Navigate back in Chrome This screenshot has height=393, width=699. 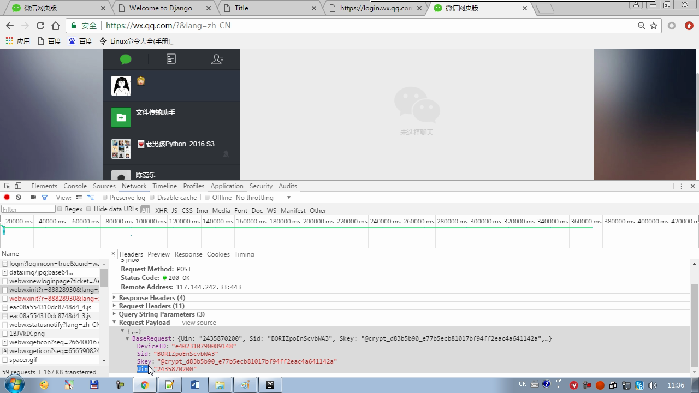(x=9, y=26)
